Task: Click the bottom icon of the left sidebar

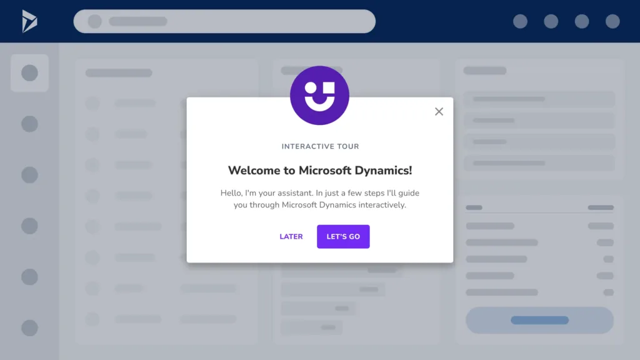Action: pyautogui.click(x=29, y=327)
